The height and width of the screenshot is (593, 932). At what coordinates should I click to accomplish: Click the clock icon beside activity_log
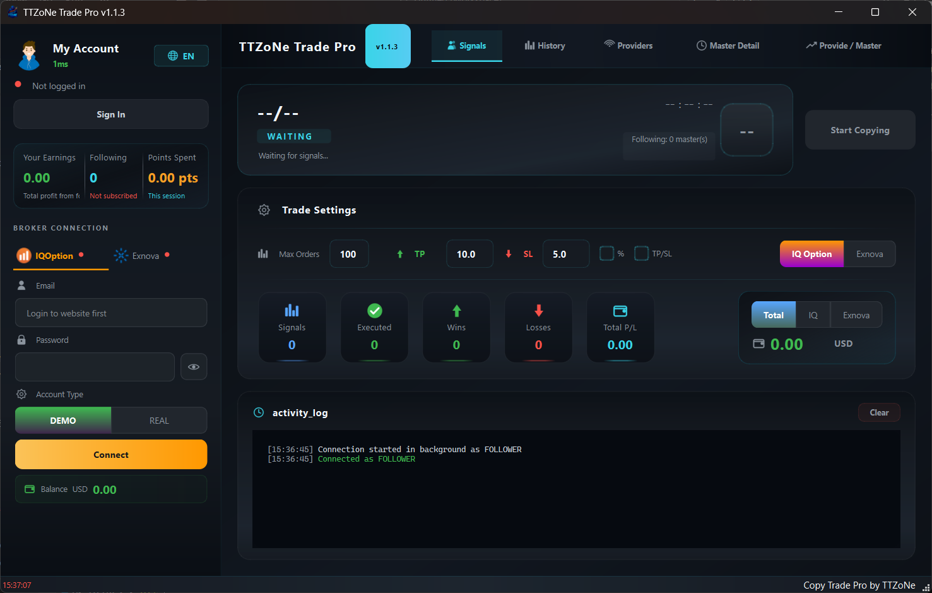click(x=258, y=412)
